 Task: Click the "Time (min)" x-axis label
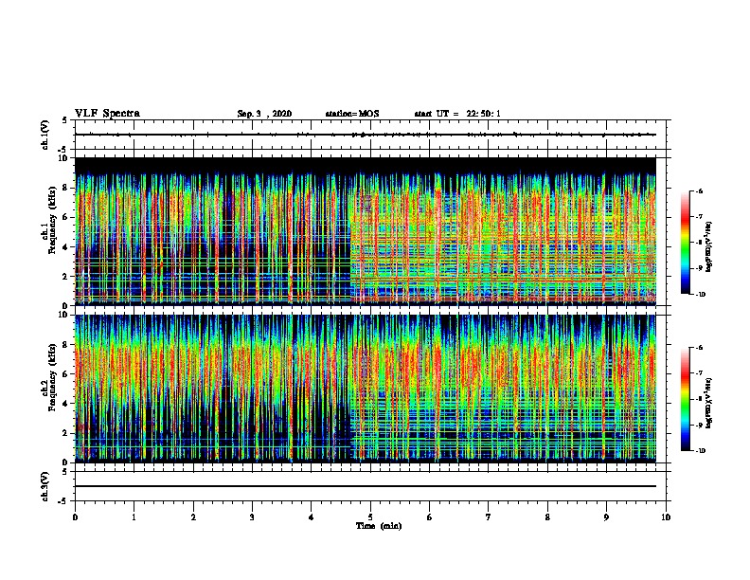pyautogui.click(x=379, y=526)
